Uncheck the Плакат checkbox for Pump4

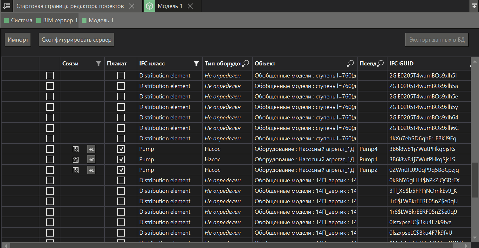click(121, 149)
